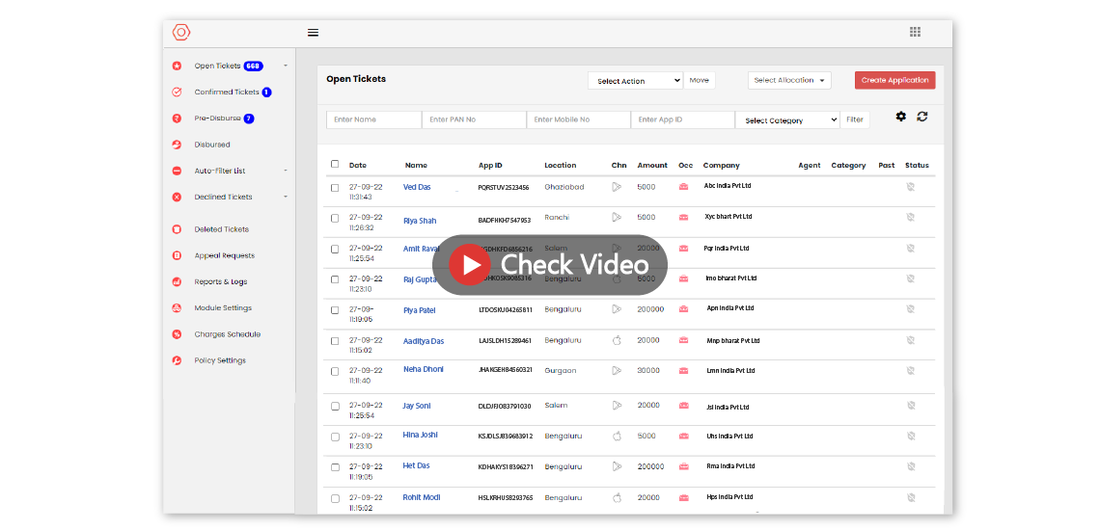Click Apple channel icon in Hina Joshi row
Image resolution: width=1100 pixels, height=530 pixels.
pyautogui.click(x=617, y=437)
